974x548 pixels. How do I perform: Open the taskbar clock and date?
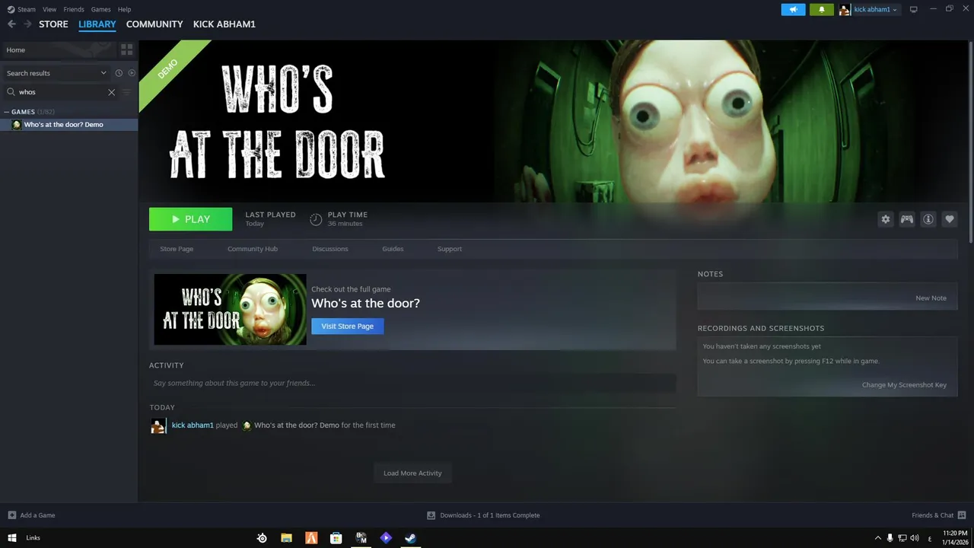pos(954,537)
